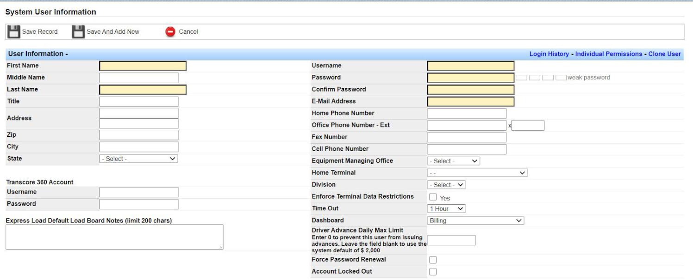This screenshot has width=693, height=280.
Task: Click the Save Record floppy disk icon
Action: (x=14, y=31)
